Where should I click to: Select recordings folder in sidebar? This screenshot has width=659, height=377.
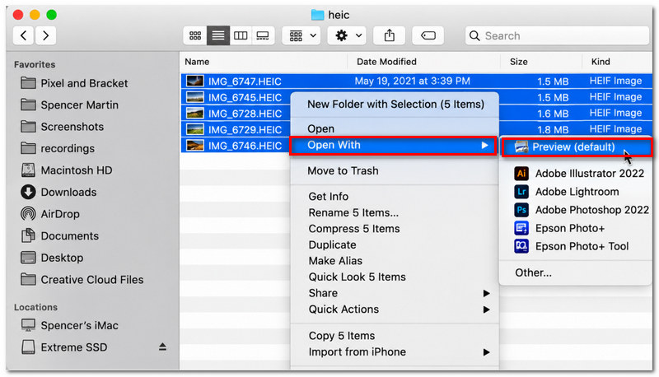click(x=58, y=149)
